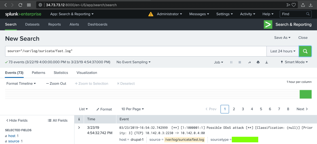Go to results page 2
The width and height of the screenshot is (317, 144).
coord(234,109)
